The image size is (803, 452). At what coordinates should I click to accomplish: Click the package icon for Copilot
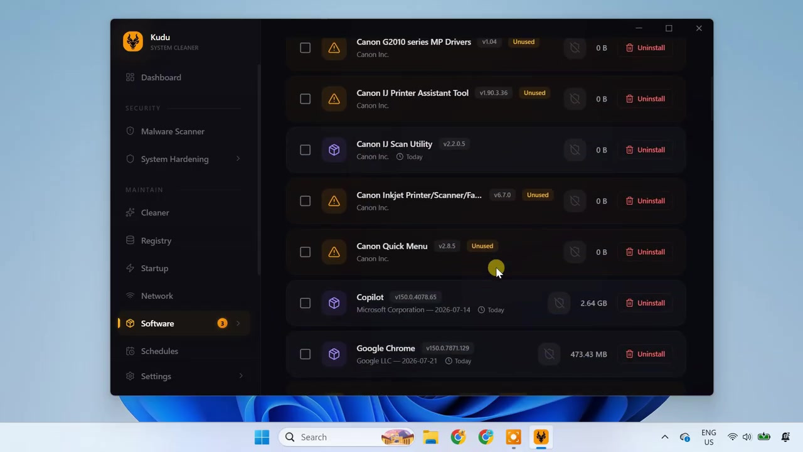(x=334, y=303)
